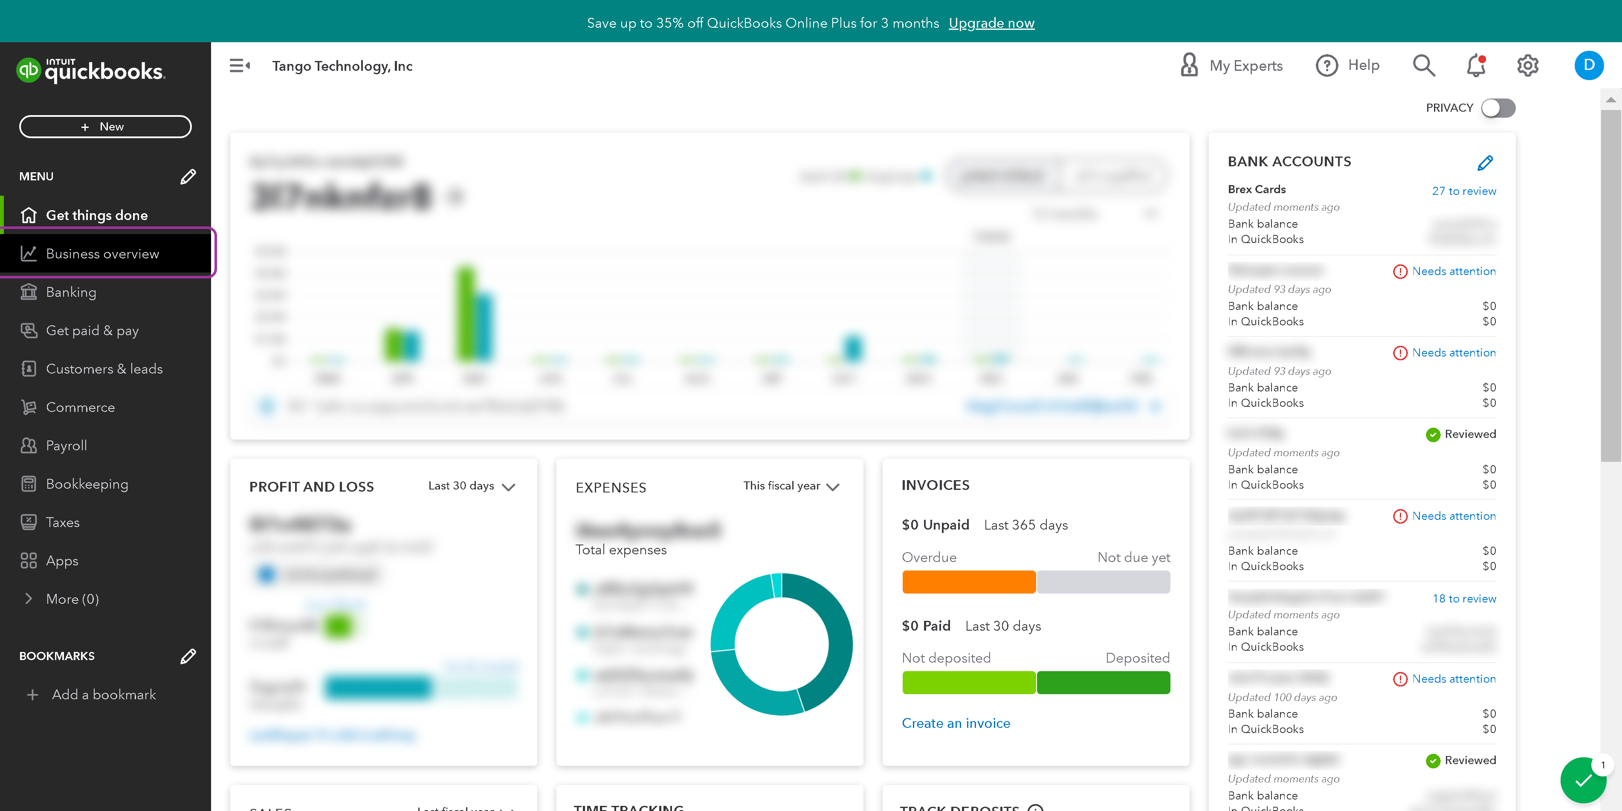Open the Expenses This fiscal year dropdown

coord(791,486)
